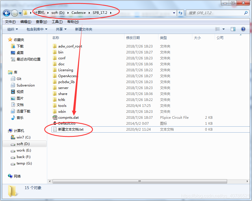Select the Cadence breadcrumb segment
Image resolution: width=252 pixels, height=201 pixels.
pos(79,13)
